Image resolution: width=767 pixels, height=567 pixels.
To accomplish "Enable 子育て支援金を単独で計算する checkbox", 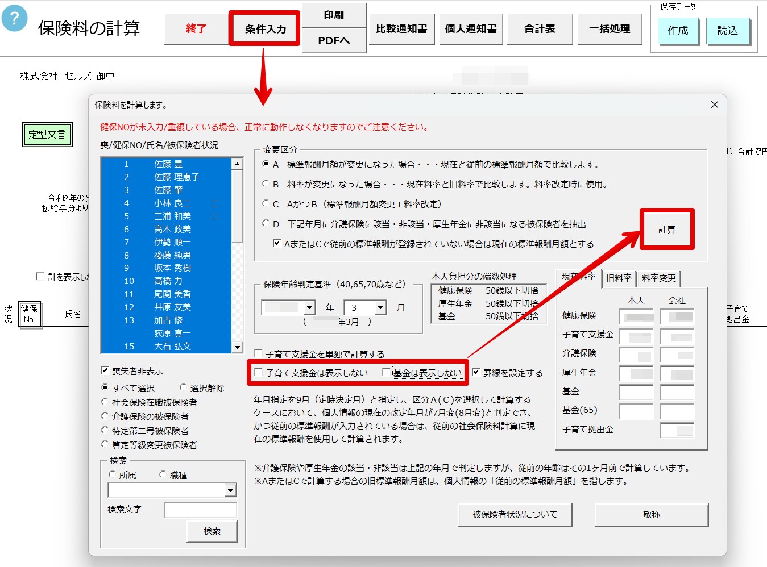I will 259,353.
